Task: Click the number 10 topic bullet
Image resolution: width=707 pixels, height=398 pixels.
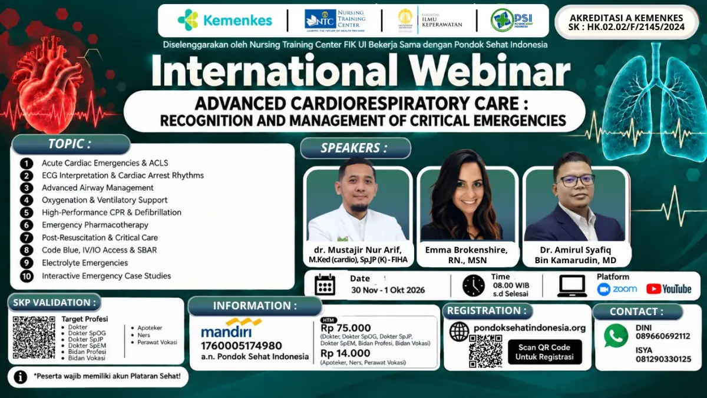Action: point(27,276)
